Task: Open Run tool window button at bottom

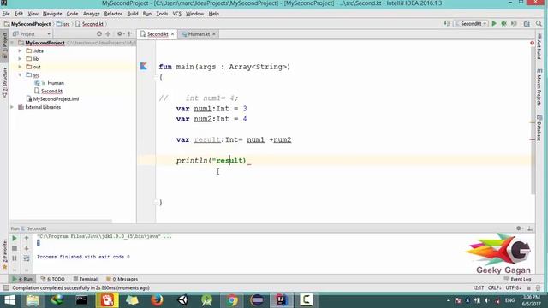Action: click(23, 279)
